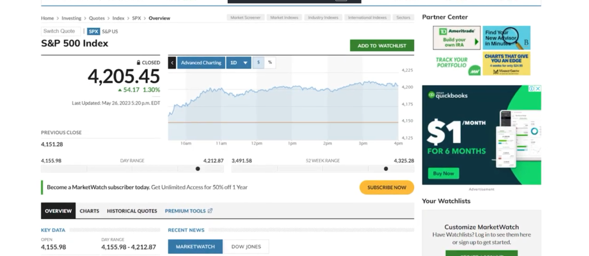
Task: Click the index price 4,205.45
Action: pyautogui.click(x=124, y=77)
